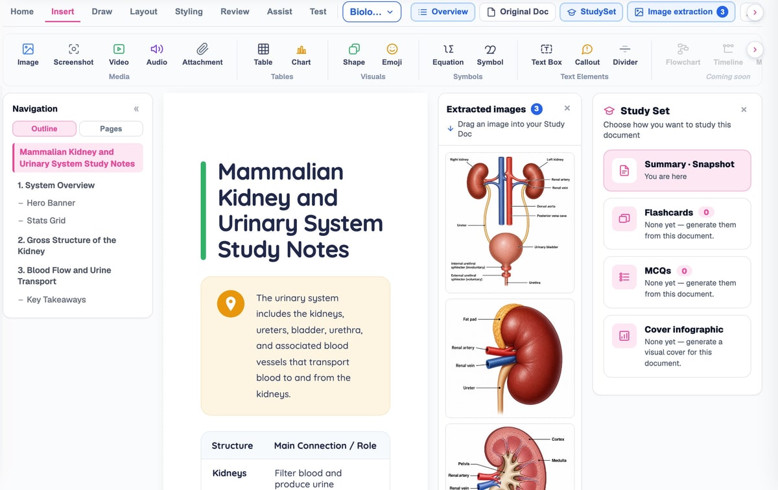Go to the Styling tab
This screenshot has width=778, height=490.
point(189,12)
